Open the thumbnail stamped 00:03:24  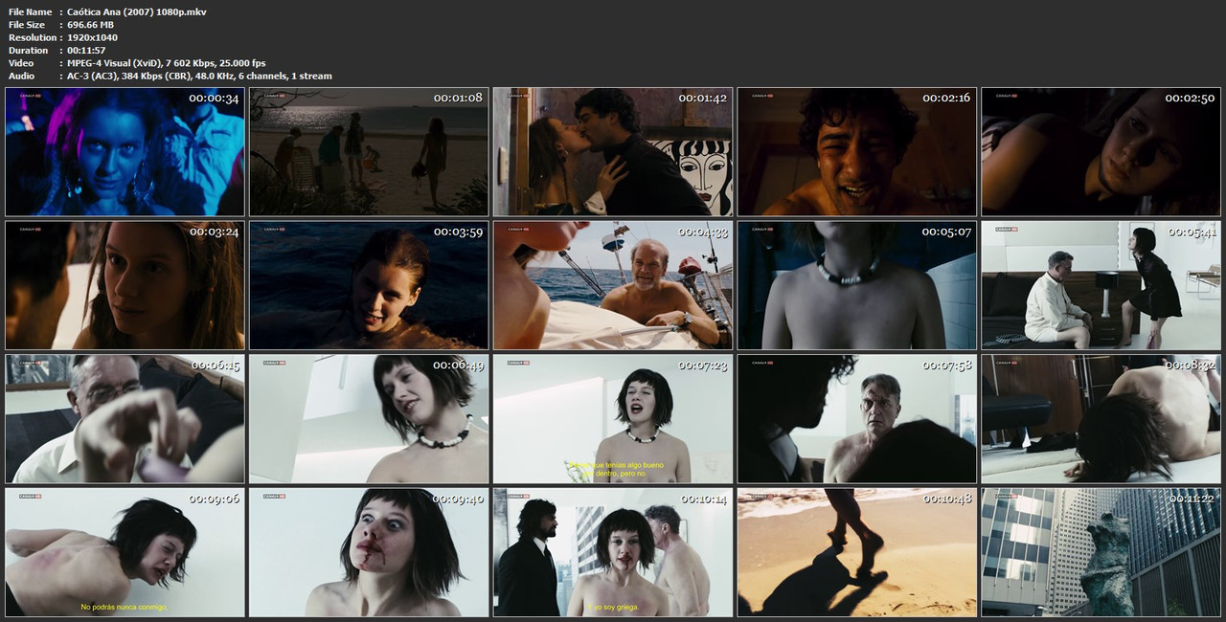click(125, 286)
